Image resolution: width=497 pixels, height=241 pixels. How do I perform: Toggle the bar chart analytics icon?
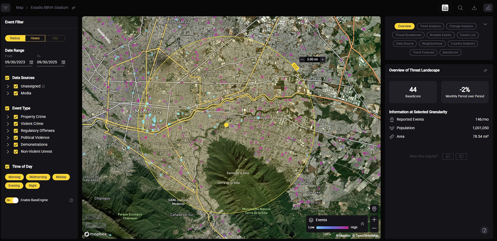point(488,8)
